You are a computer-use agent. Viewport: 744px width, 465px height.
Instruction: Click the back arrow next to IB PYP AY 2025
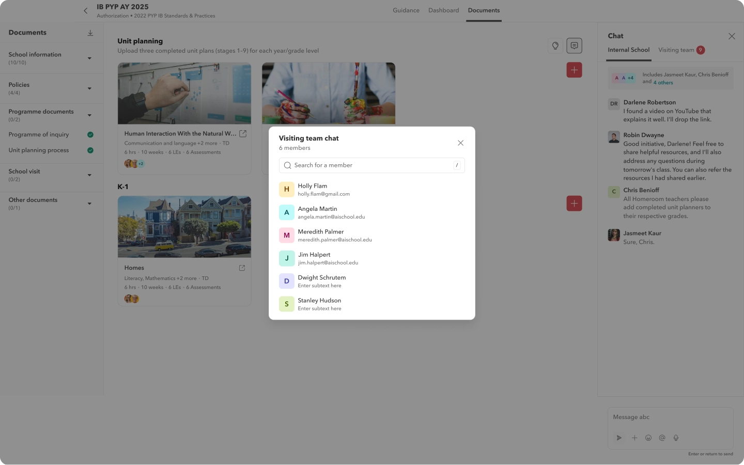coord(86,10)
